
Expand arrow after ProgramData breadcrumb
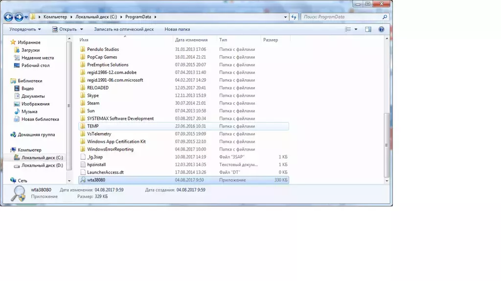(155, 17)
